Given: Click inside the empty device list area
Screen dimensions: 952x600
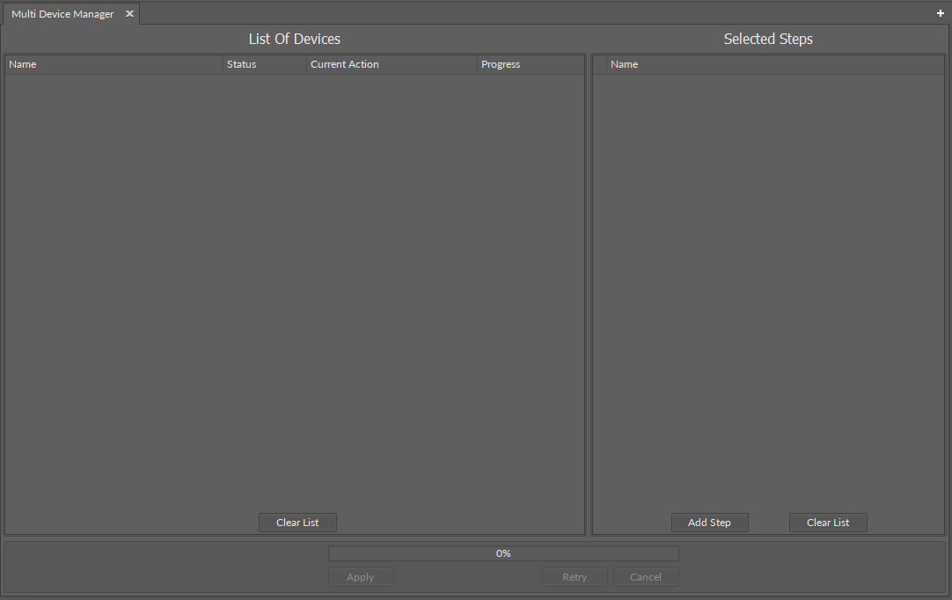Looking at the screenshot, I should (294, 290).
